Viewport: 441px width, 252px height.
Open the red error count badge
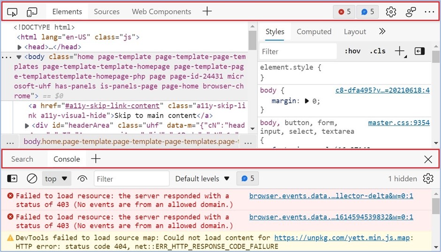(344, 12)
